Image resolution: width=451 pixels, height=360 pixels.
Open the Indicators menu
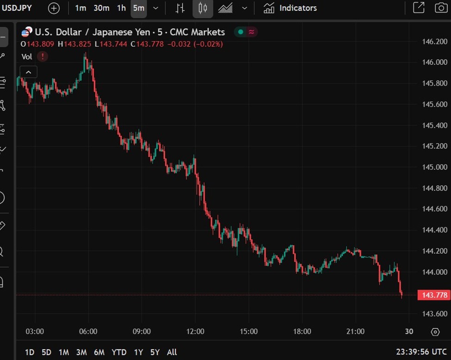click(x=290, y=8)
